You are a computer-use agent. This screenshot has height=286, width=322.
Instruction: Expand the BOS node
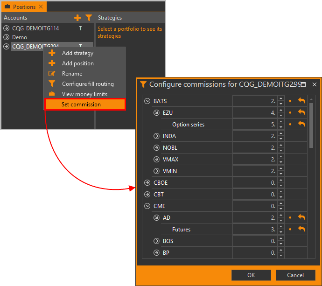pos(156,241)
